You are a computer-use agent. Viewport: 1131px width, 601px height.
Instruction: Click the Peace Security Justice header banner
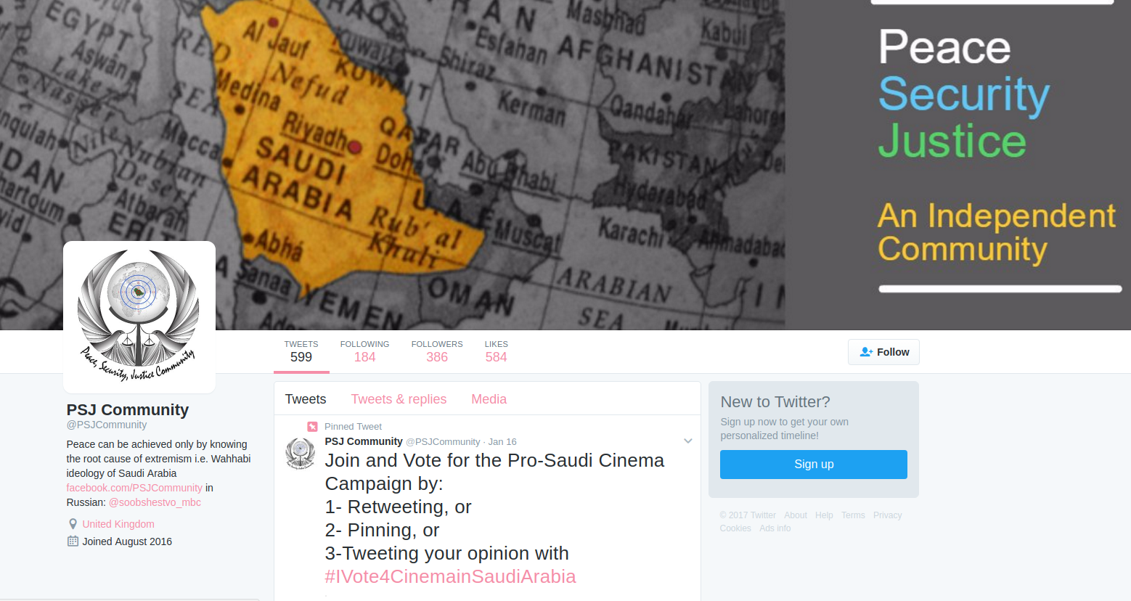pyautogui.click(x=565, y=165)
